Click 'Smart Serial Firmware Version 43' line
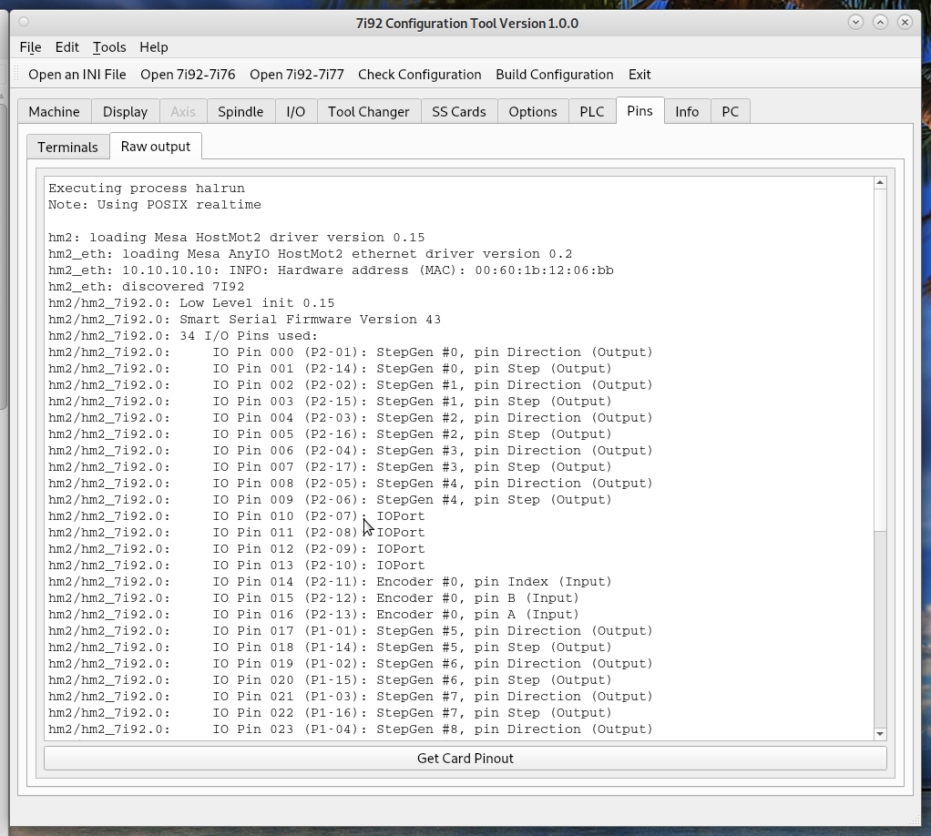Viewport: 931px width, 836px height. click(x=245, y=320)
